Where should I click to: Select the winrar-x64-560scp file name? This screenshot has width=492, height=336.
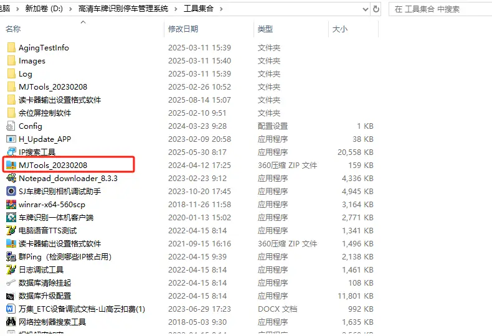point(52,204)
